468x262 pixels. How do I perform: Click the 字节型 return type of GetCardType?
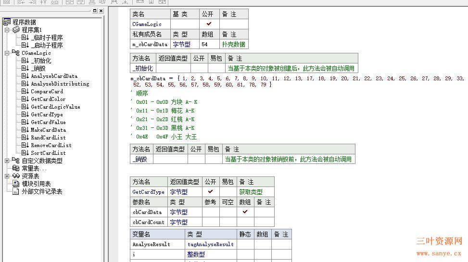tap(185, 192)
